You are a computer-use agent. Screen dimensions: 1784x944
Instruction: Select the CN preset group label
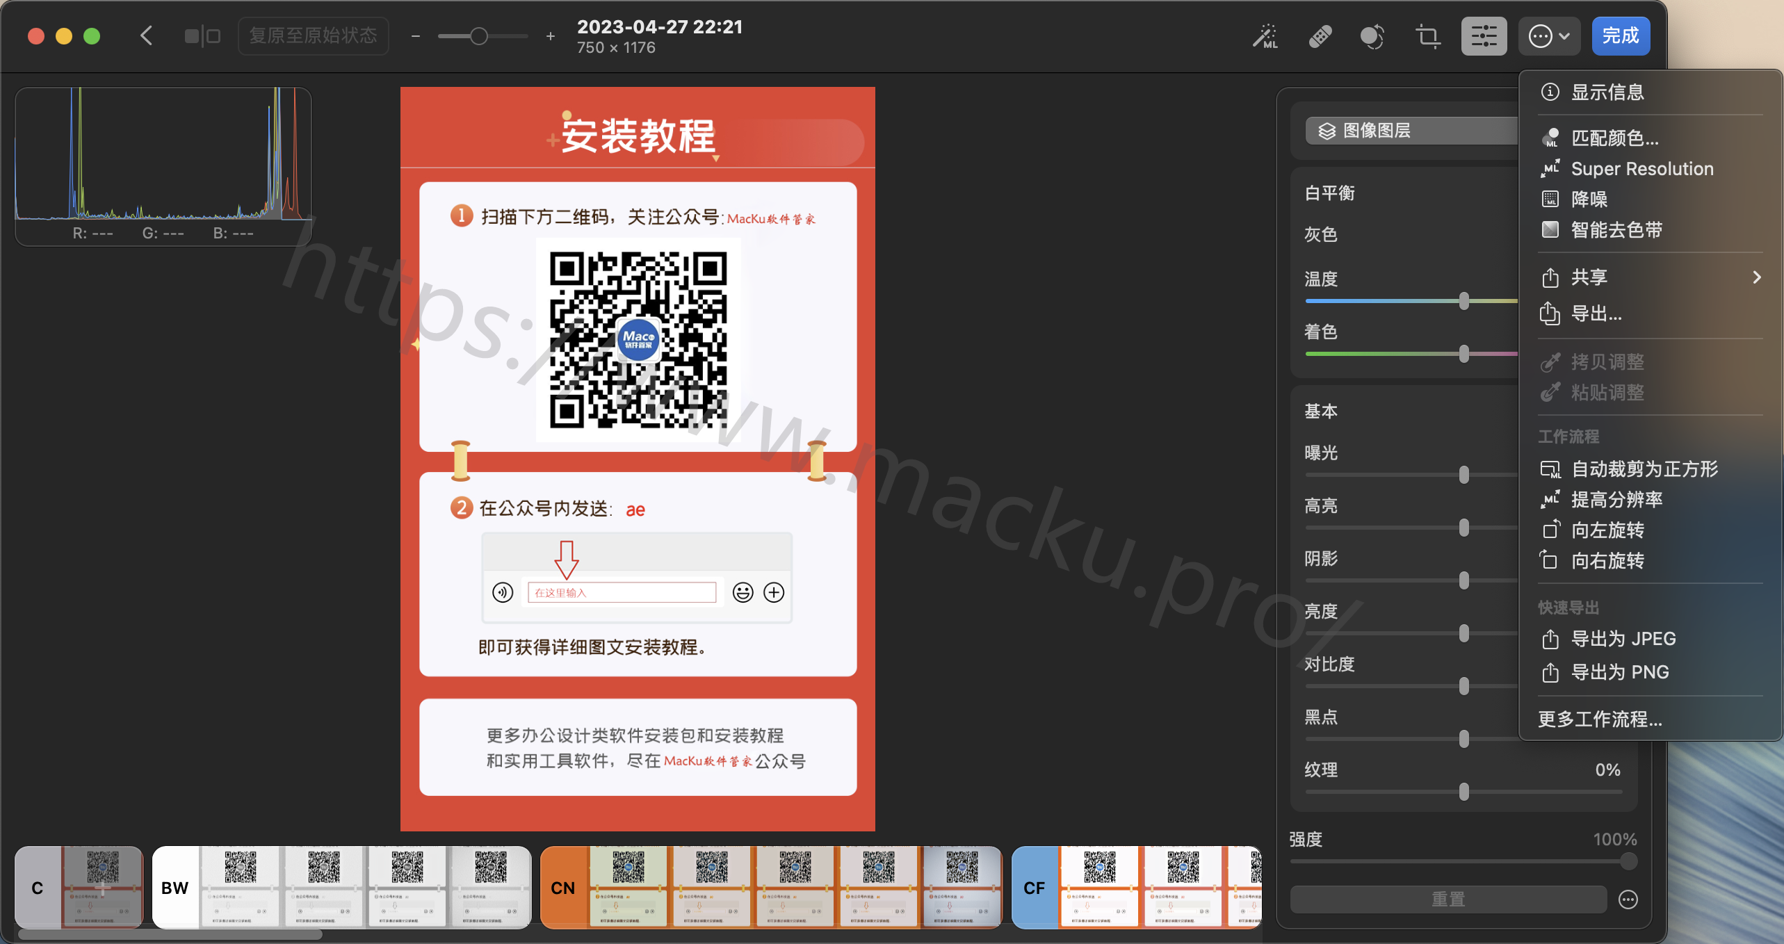(563, 888)
